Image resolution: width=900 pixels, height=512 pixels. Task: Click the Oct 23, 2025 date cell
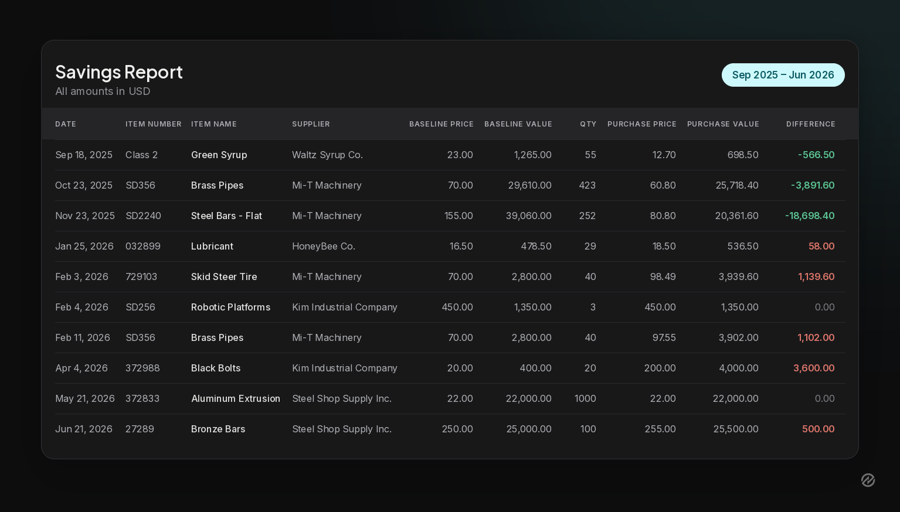click(x=84, y=185)
